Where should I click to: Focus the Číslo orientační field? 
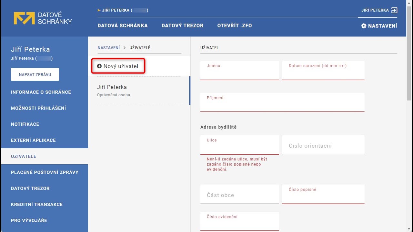coord(323,145)
